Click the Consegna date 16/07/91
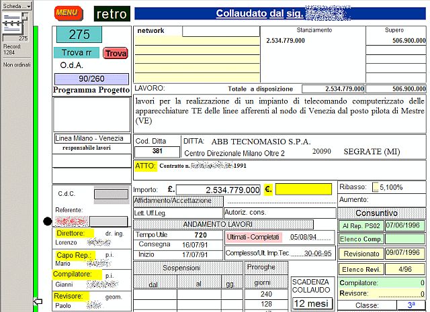Screen dimensions: 430x312 [x=195, y=245]
